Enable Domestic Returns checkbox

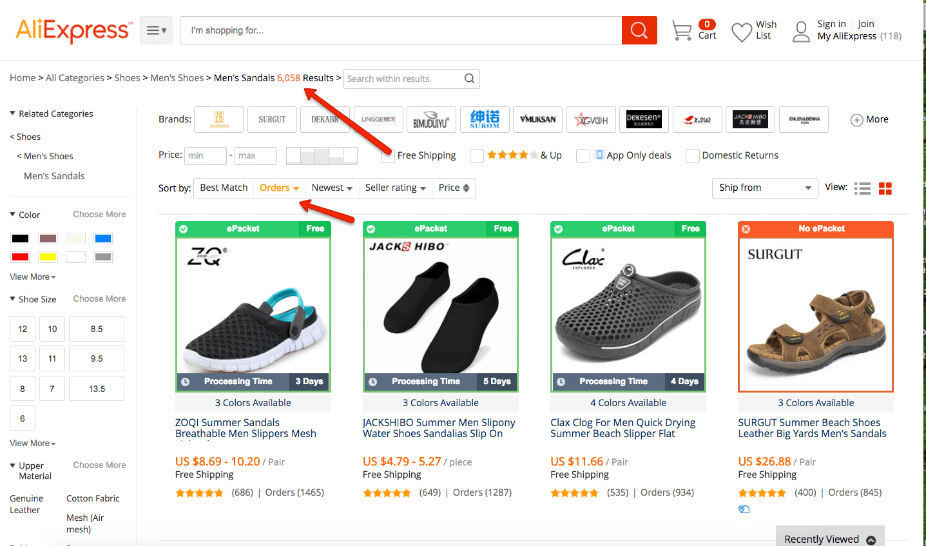click(693, 156)
